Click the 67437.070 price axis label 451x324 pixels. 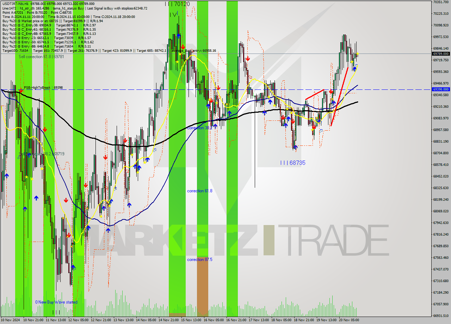pos(441,269)
